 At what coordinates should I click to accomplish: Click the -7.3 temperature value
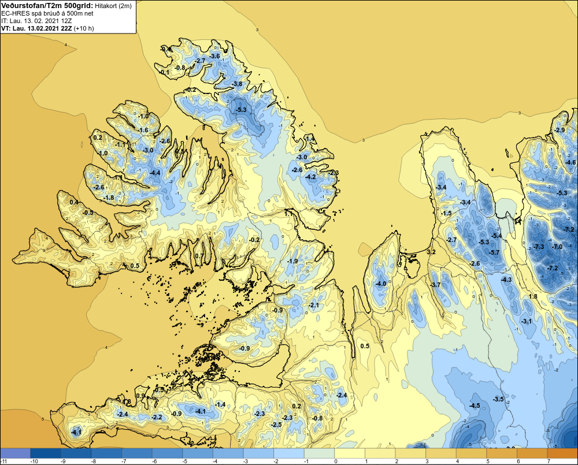coord(539,247)
